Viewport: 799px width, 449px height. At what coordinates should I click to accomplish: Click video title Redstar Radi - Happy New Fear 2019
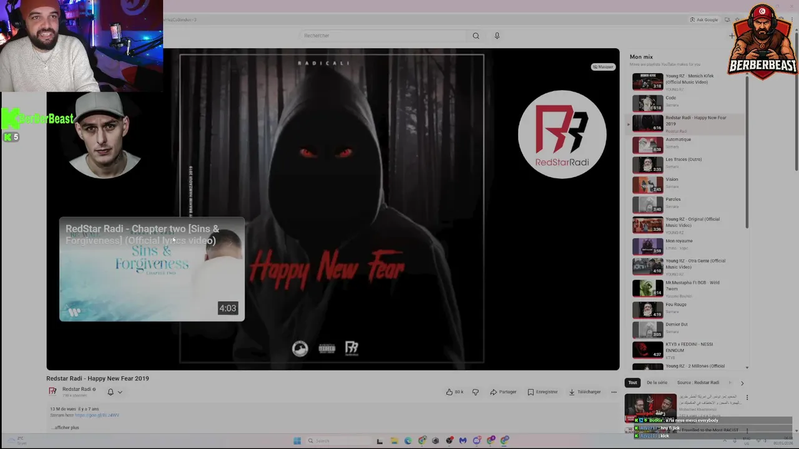(97, 379)
